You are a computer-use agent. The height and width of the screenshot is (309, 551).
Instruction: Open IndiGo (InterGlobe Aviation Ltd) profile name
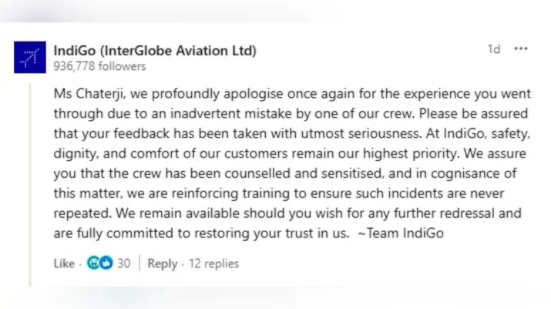click(155, 51)
